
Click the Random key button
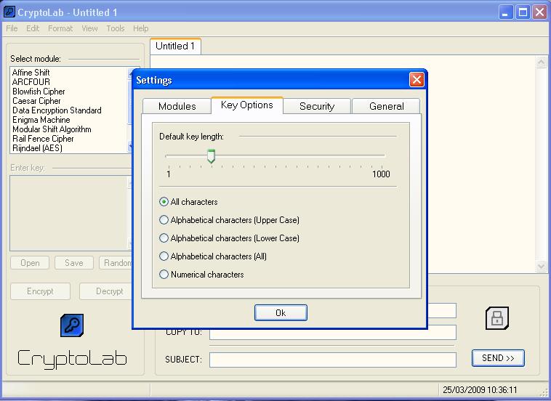[116, 263]
